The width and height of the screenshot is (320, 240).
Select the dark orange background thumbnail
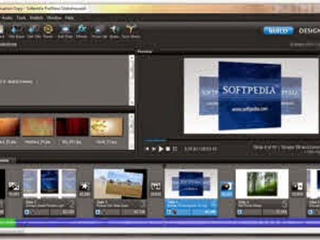coord(10,127)
